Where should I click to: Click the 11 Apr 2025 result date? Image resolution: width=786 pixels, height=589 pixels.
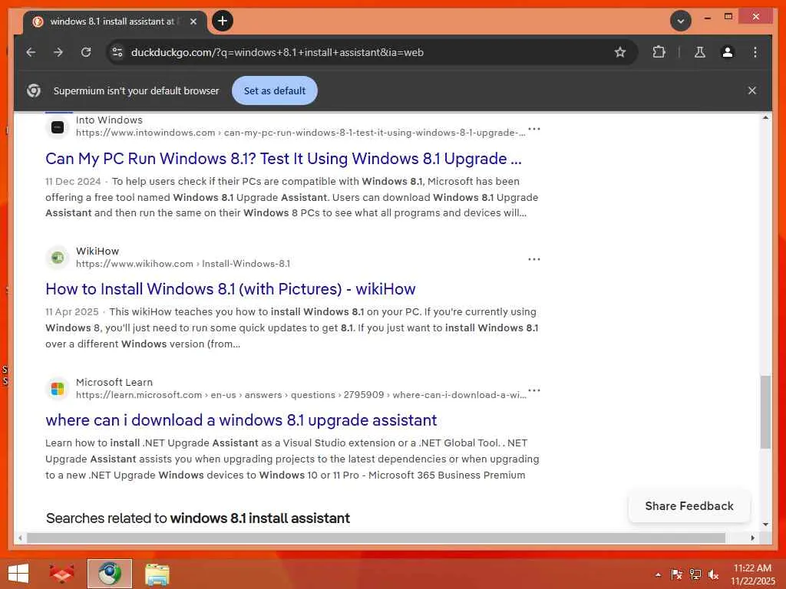(x=71, y=312)
